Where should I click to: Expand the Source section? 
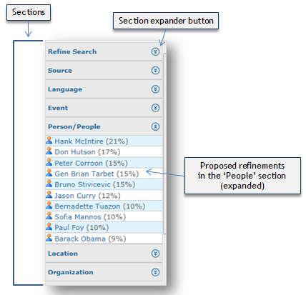(x=155, y=71)
